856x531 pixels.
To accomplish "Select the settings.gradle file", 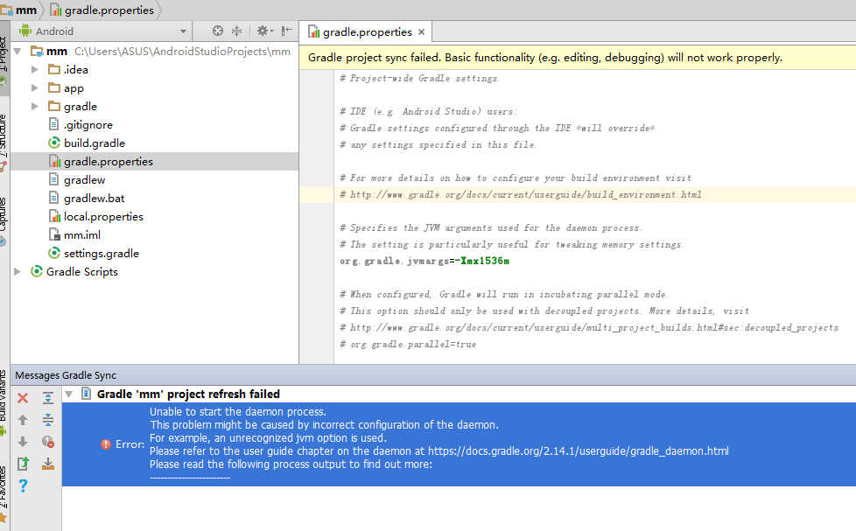I will pos(101,253).
